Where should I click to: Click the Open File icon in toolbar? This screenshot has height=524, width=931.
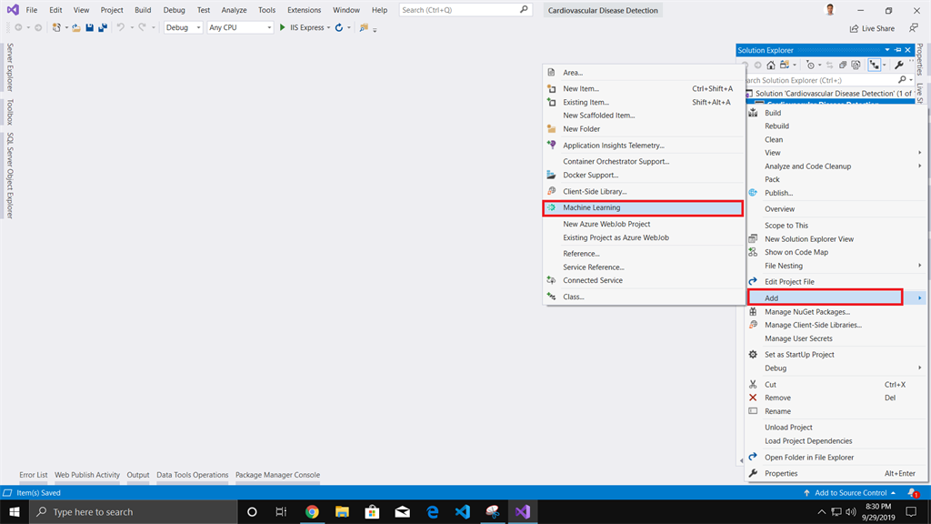click(76, 27)
